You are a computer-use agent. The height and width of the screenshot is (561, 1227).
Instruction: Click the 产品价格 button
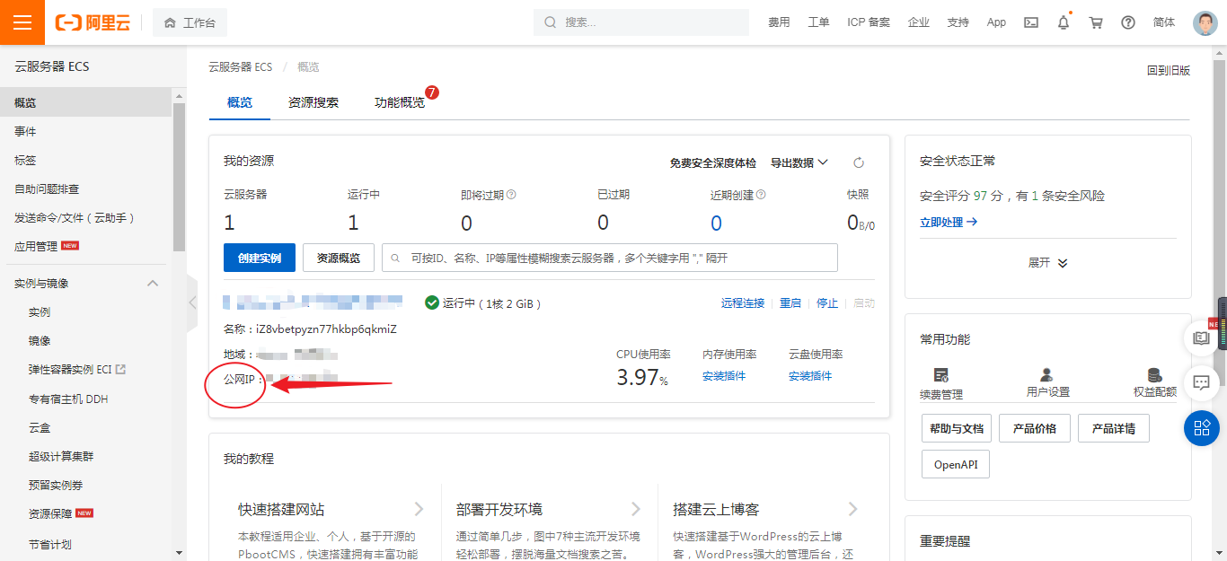point(1035,428)
